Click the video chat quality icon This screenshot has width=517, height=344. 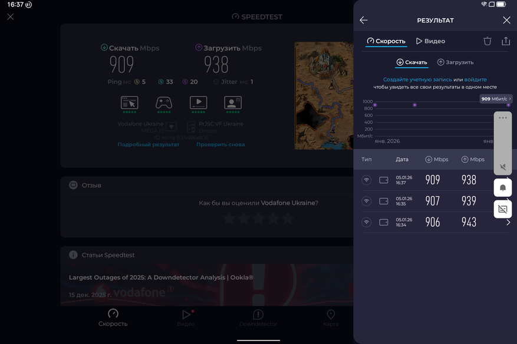click(x=233, y=104)
